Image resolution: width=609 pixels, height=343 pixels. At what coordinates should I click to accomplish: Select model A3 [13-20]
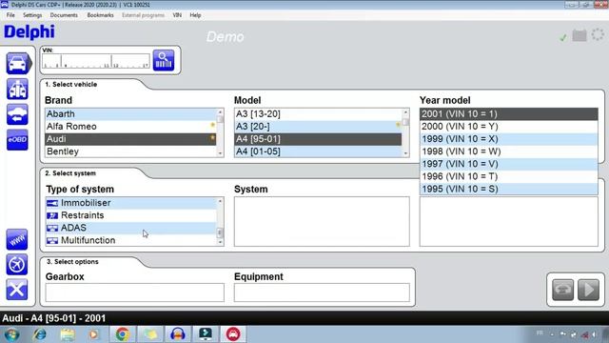(318, 114)
